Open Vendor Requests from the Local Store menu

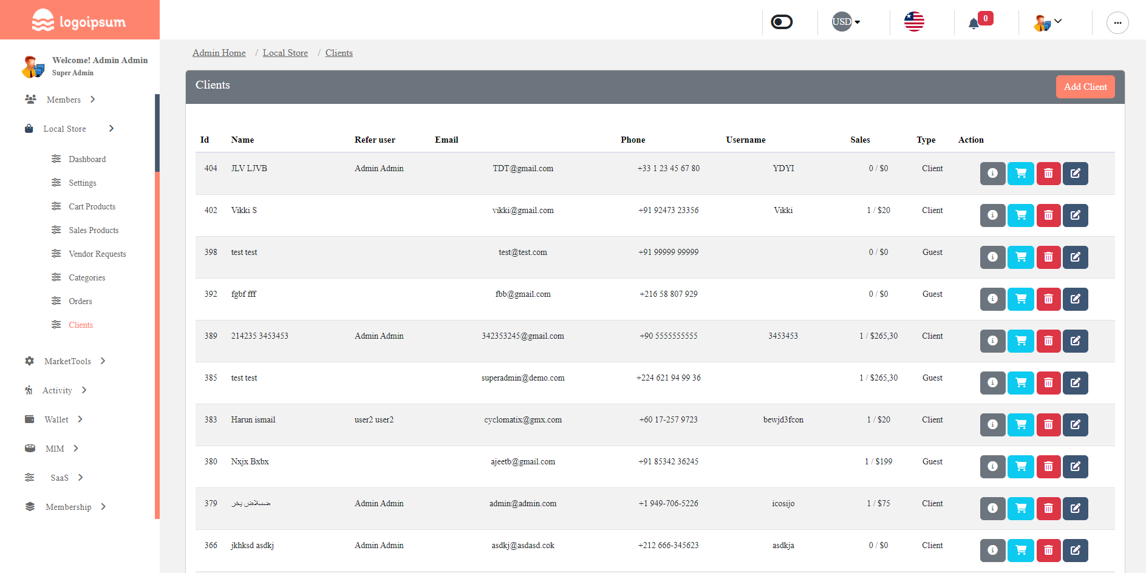tap(97, 254)
